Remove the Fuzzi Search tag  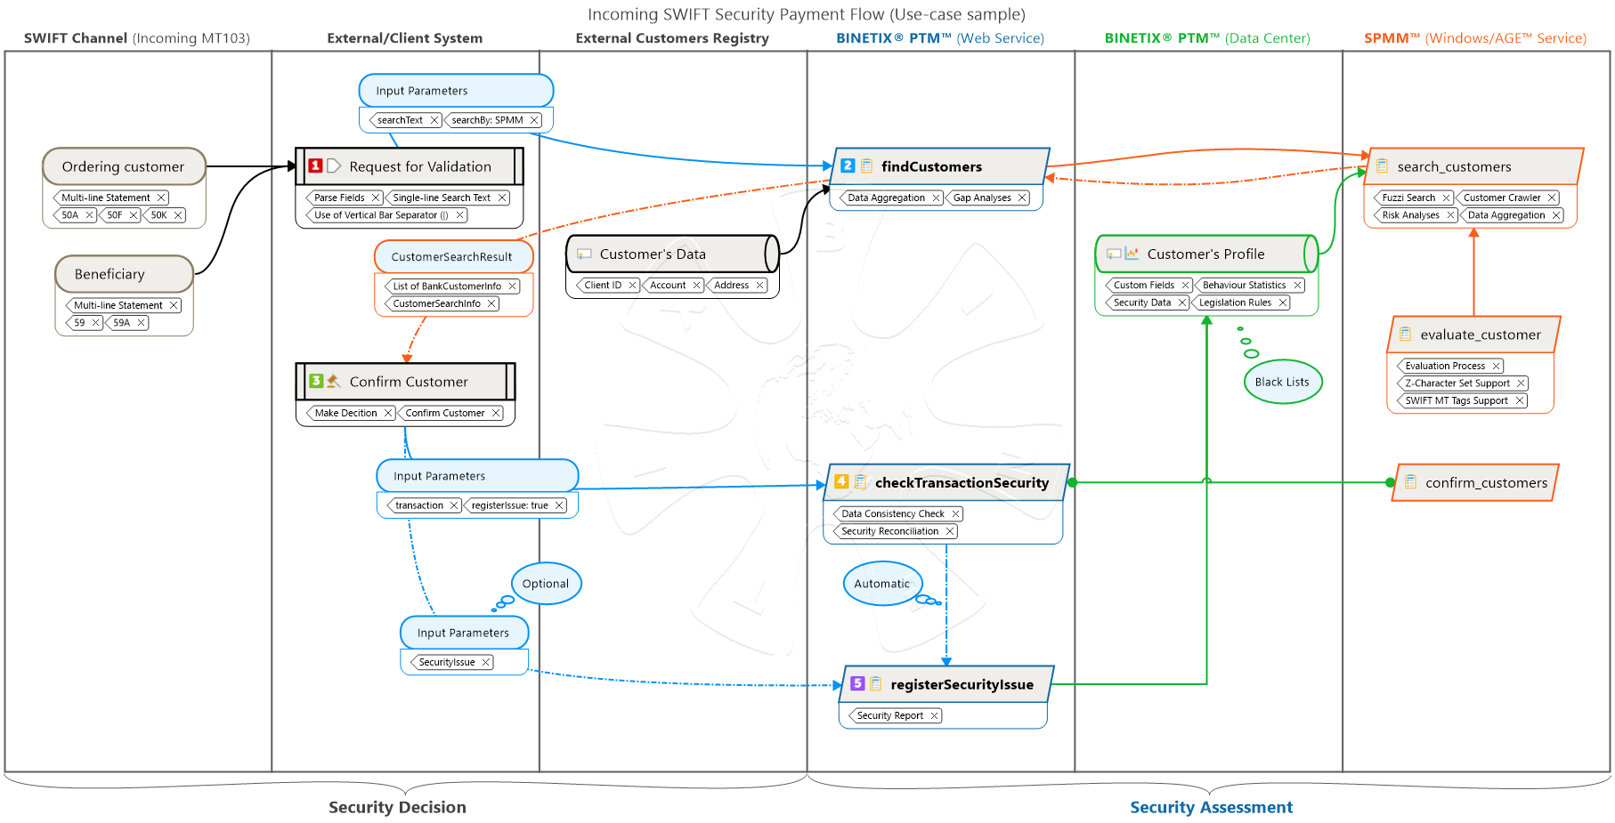1447,198
